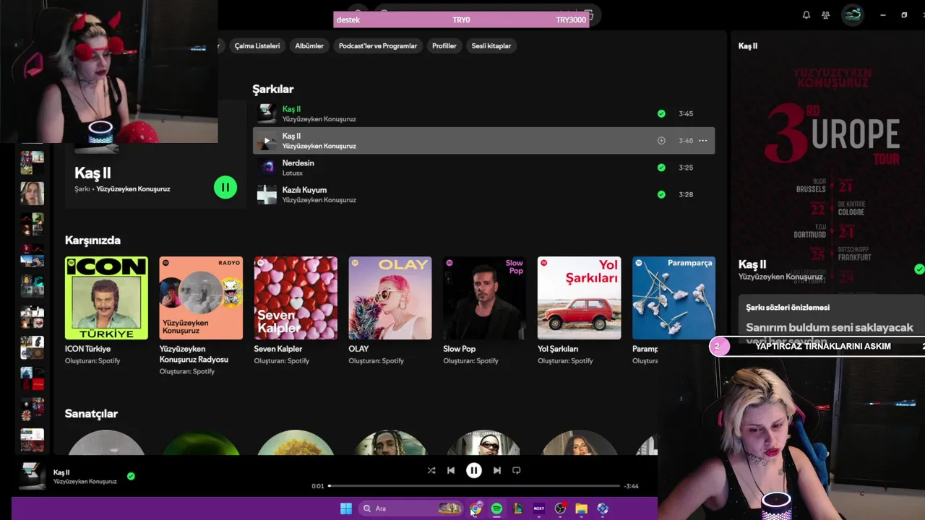This screenshot has height=520, width=925.
Task: Open artist link in Now Playing panel
Action: [x=780, y=277]
